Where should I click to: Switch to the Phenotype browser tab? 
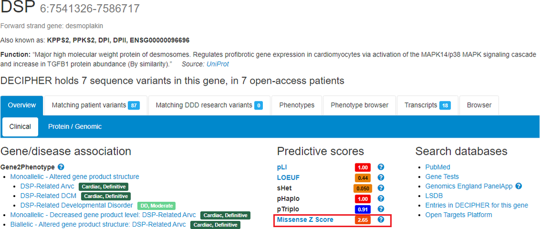coord(359,105)
